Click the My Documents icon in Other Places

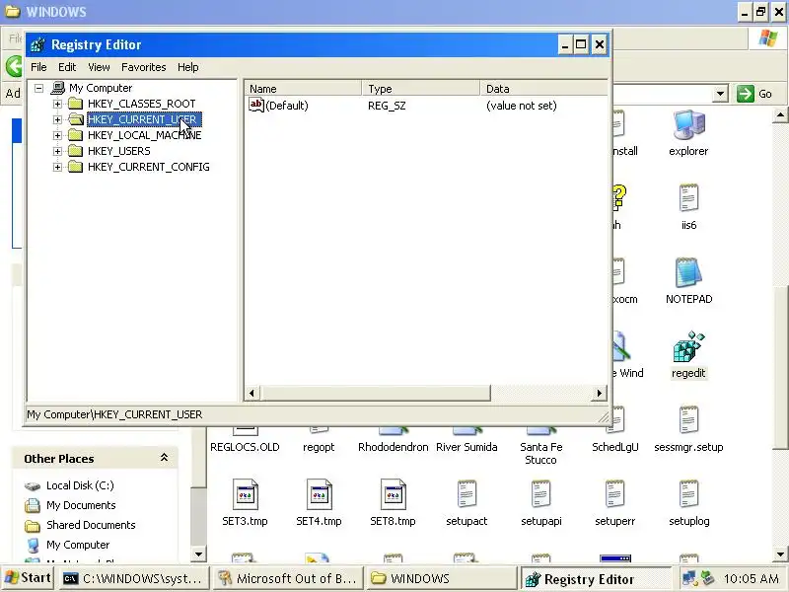pos(33,505)
